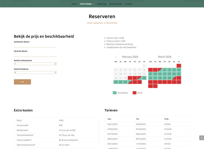The height and width of the screenshot is (149, 204).
Task: Expand the Onze huisjes menu
Action: click(87, 4)
